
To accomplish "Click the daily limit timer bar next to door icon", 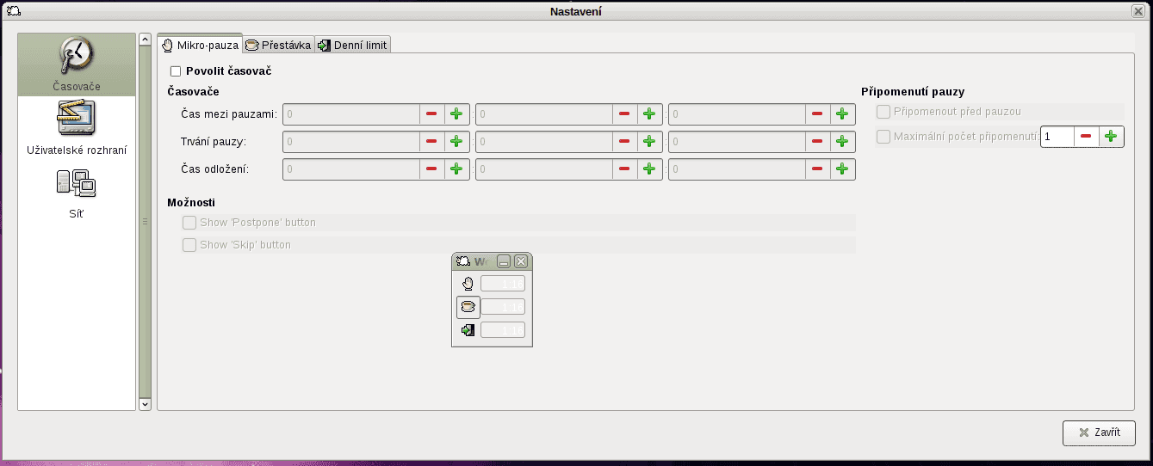I will click(x=503, y=330).
